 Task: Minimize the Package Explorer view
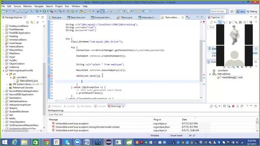click(38, 17)
